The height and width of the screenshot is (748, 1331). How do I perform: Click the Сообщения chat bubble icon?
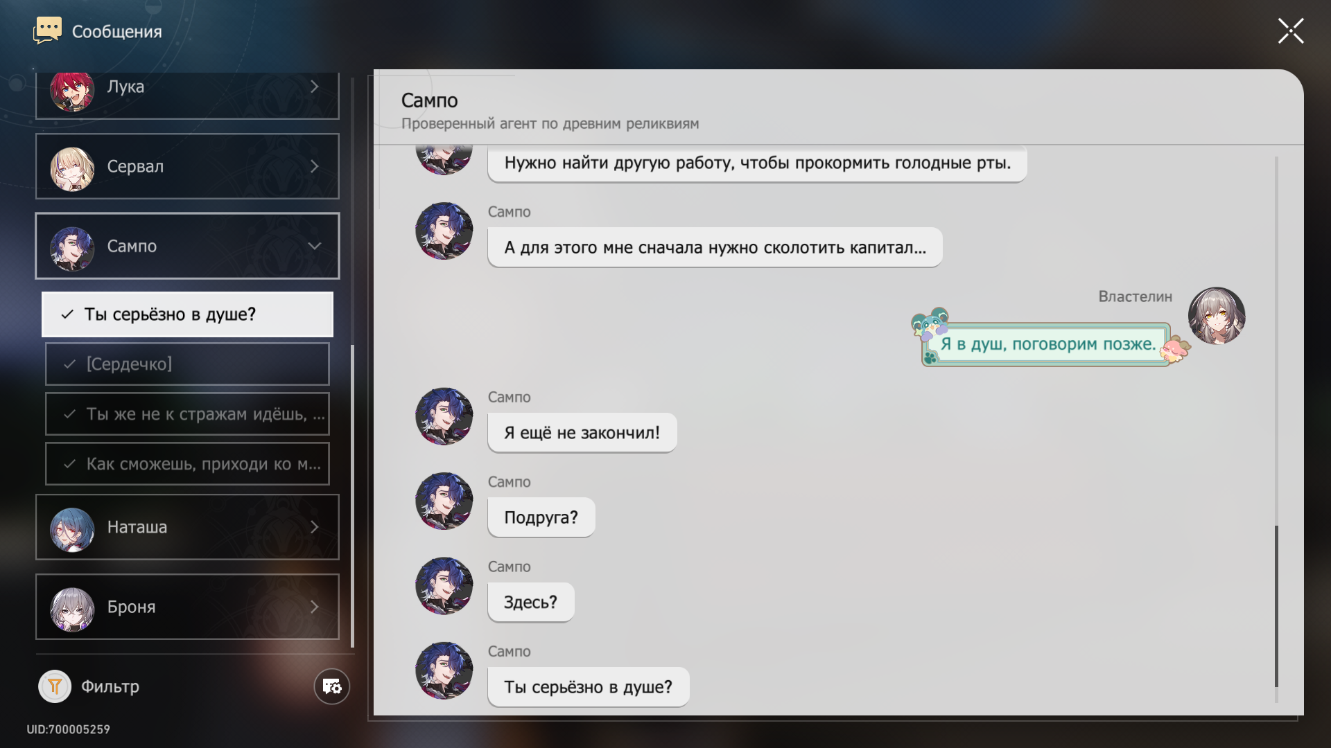(47, 30)
